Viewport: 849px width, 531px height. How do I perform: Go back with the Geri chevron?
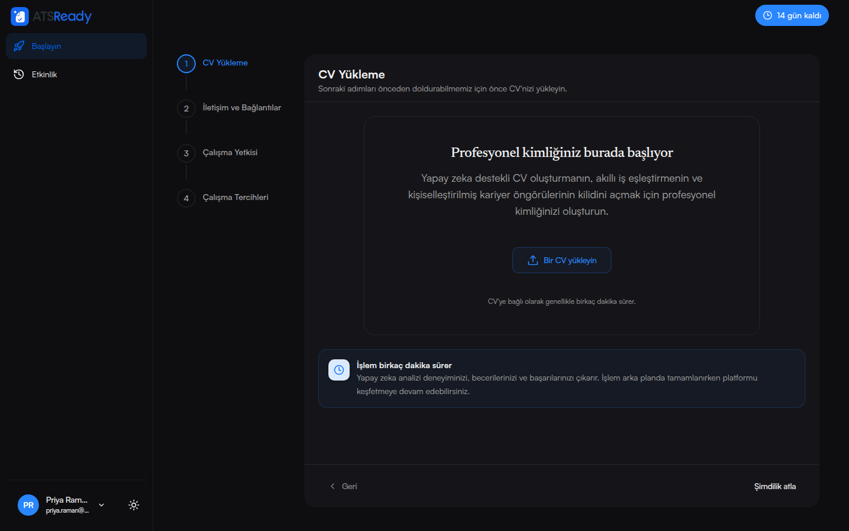point(333,486)
